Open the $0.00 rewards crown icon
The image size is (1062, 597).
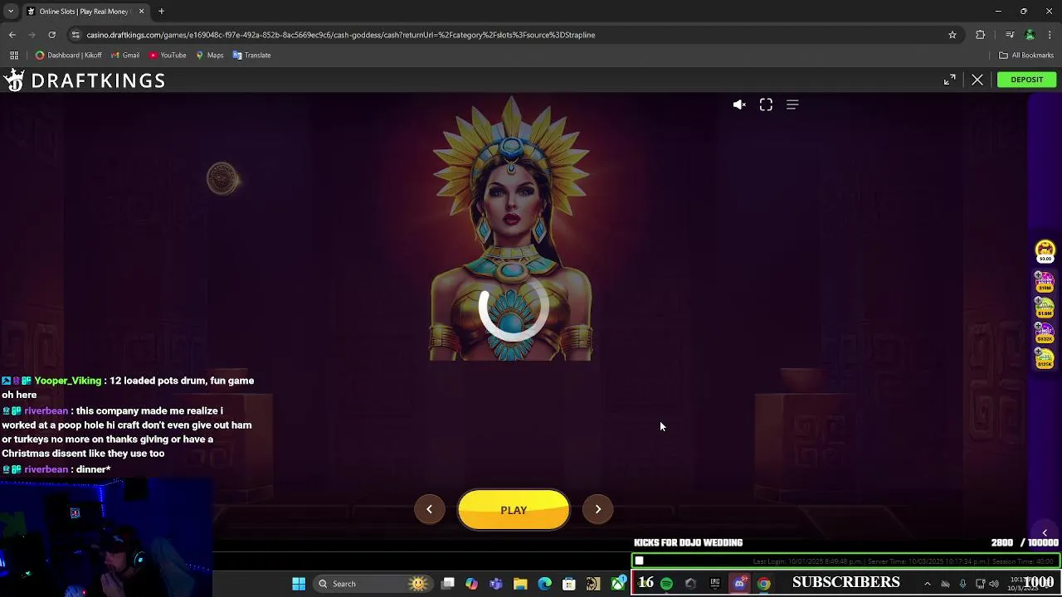pos(1045,251)
